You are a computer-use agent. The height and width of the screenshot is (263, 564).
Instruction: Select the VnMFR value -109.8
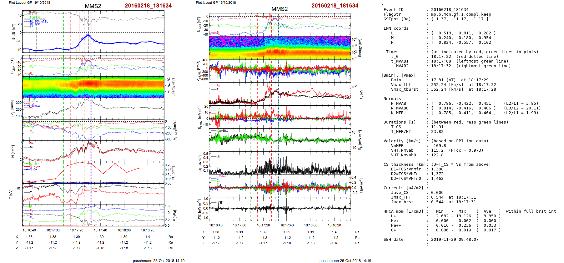point(439,146)
